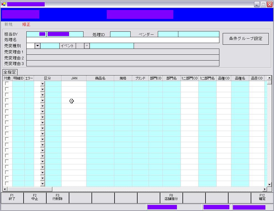Screen dimensions: 274x211
Task: Click the horizontal scrollbar thumb
Action: point(30,189)
